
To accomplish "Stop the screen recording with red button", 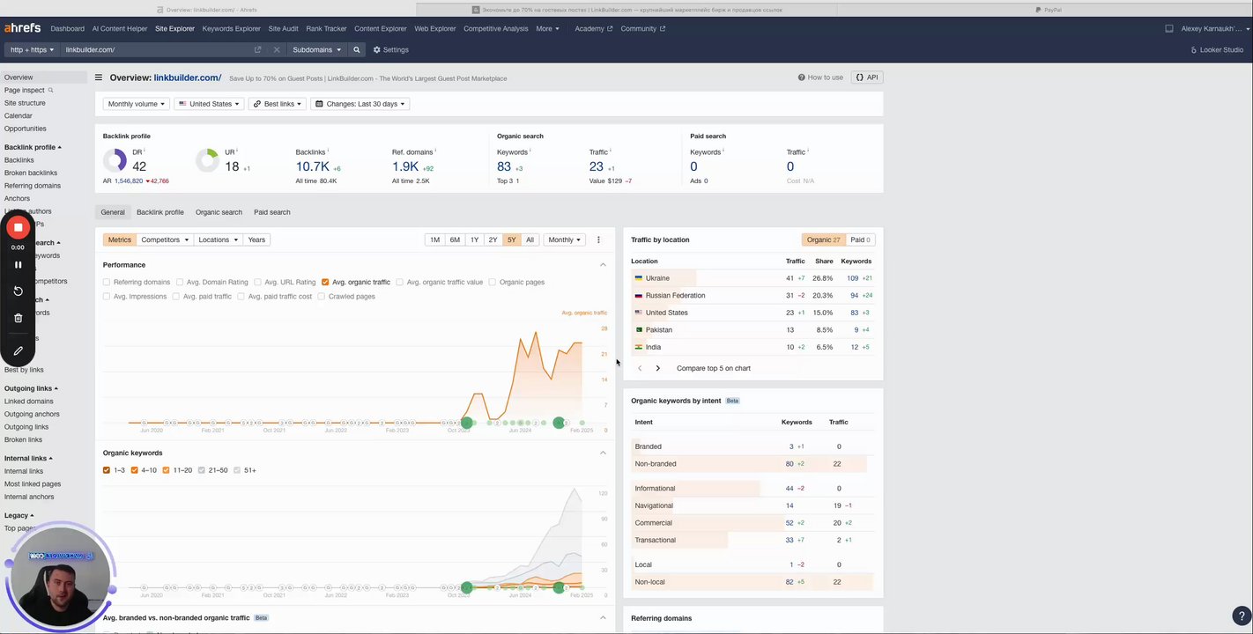I will pyautogui.click(x=18, y=227).
